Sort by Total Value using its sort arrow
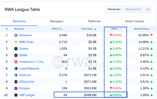Image resolution: width=157 pixels, height=99 pixels. click(x=95, y=29)
